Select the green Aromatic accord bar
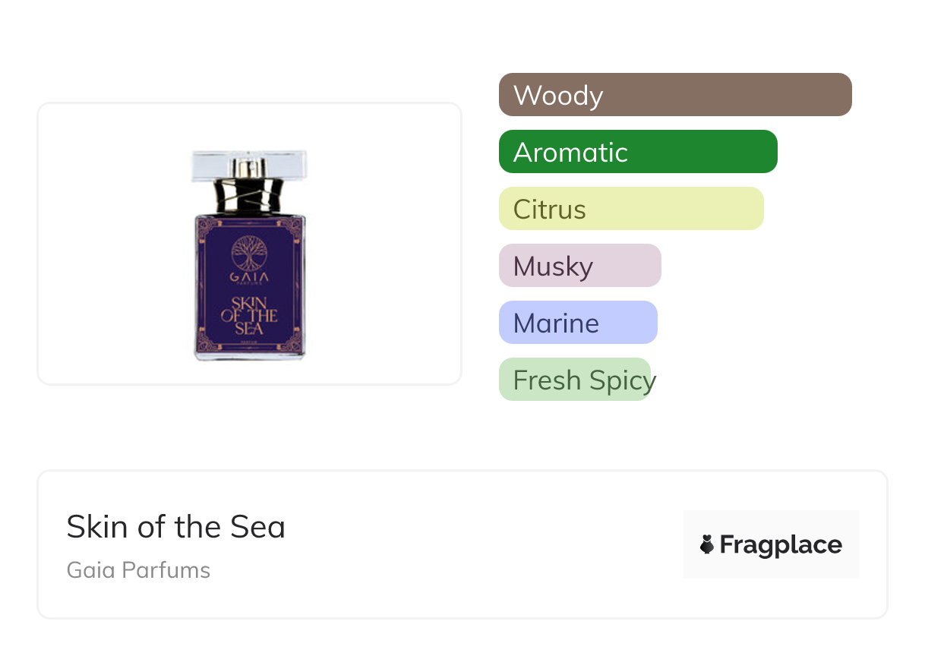 [637, 152]
